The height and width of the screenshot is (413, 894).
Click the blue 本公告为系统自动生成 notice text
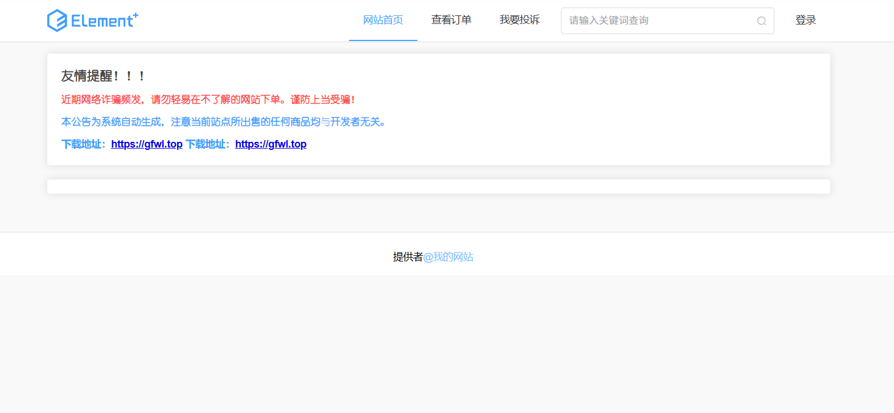click(x=224, y=122)
